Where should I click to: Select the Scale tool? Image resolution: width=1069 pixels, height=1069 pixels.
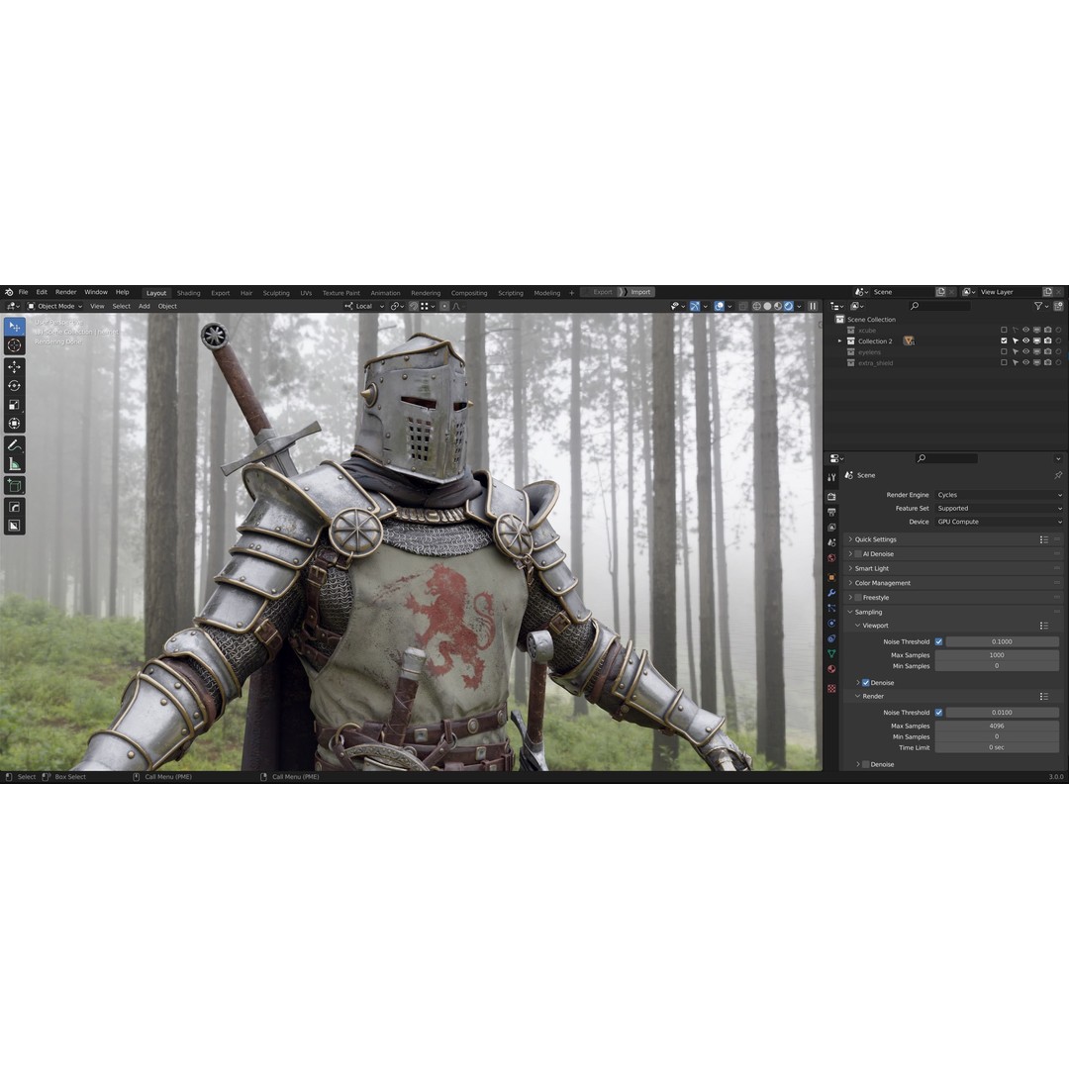click(x=14, y=404)
